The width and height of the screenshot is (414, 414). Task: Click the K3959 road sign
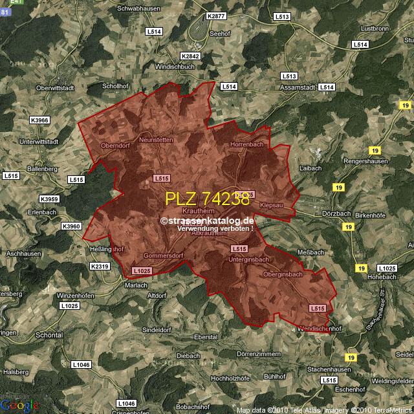pyautogui.click(x=49, y=199)
